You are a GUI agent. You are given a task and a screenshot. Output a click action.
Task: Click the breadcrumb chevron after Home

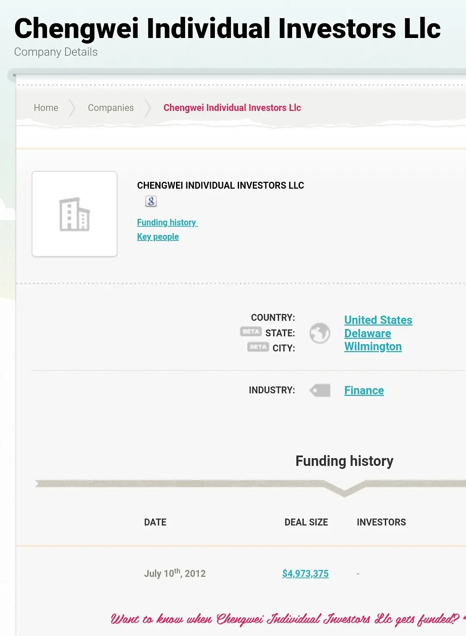tap(72, 108)
